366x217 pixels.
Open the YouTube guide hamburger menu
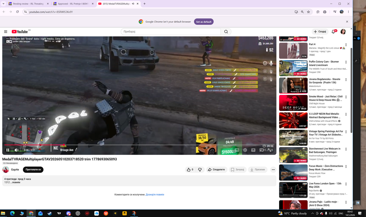(x=6, y=32)
